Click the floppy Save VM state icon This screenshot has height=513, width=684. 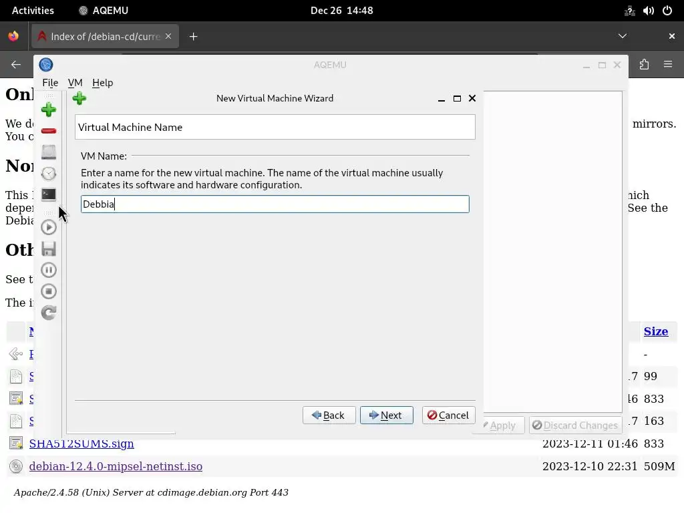pos(48,248)
